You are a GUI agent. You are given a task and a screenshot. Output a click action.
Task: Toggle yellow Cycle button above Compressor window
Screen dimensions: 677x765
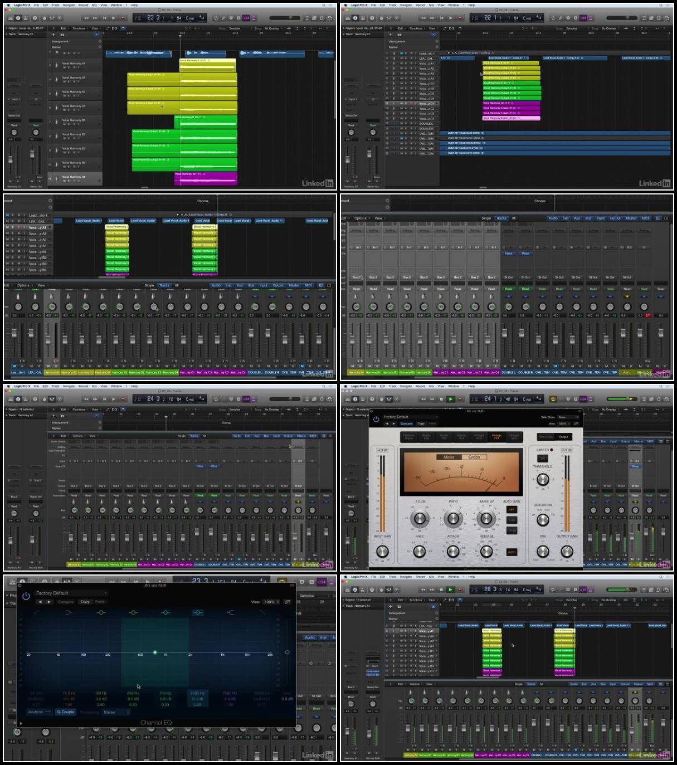tap(553, 399)
